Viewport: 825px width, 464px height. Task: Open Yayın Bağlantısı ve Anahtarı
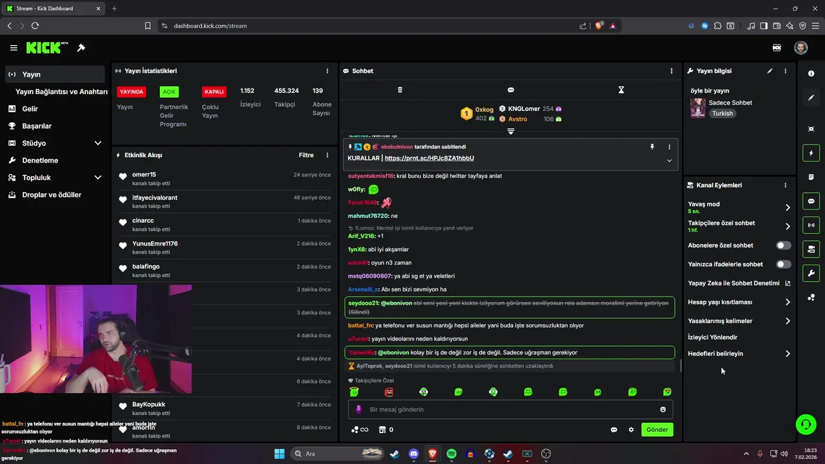pos(61,92)
